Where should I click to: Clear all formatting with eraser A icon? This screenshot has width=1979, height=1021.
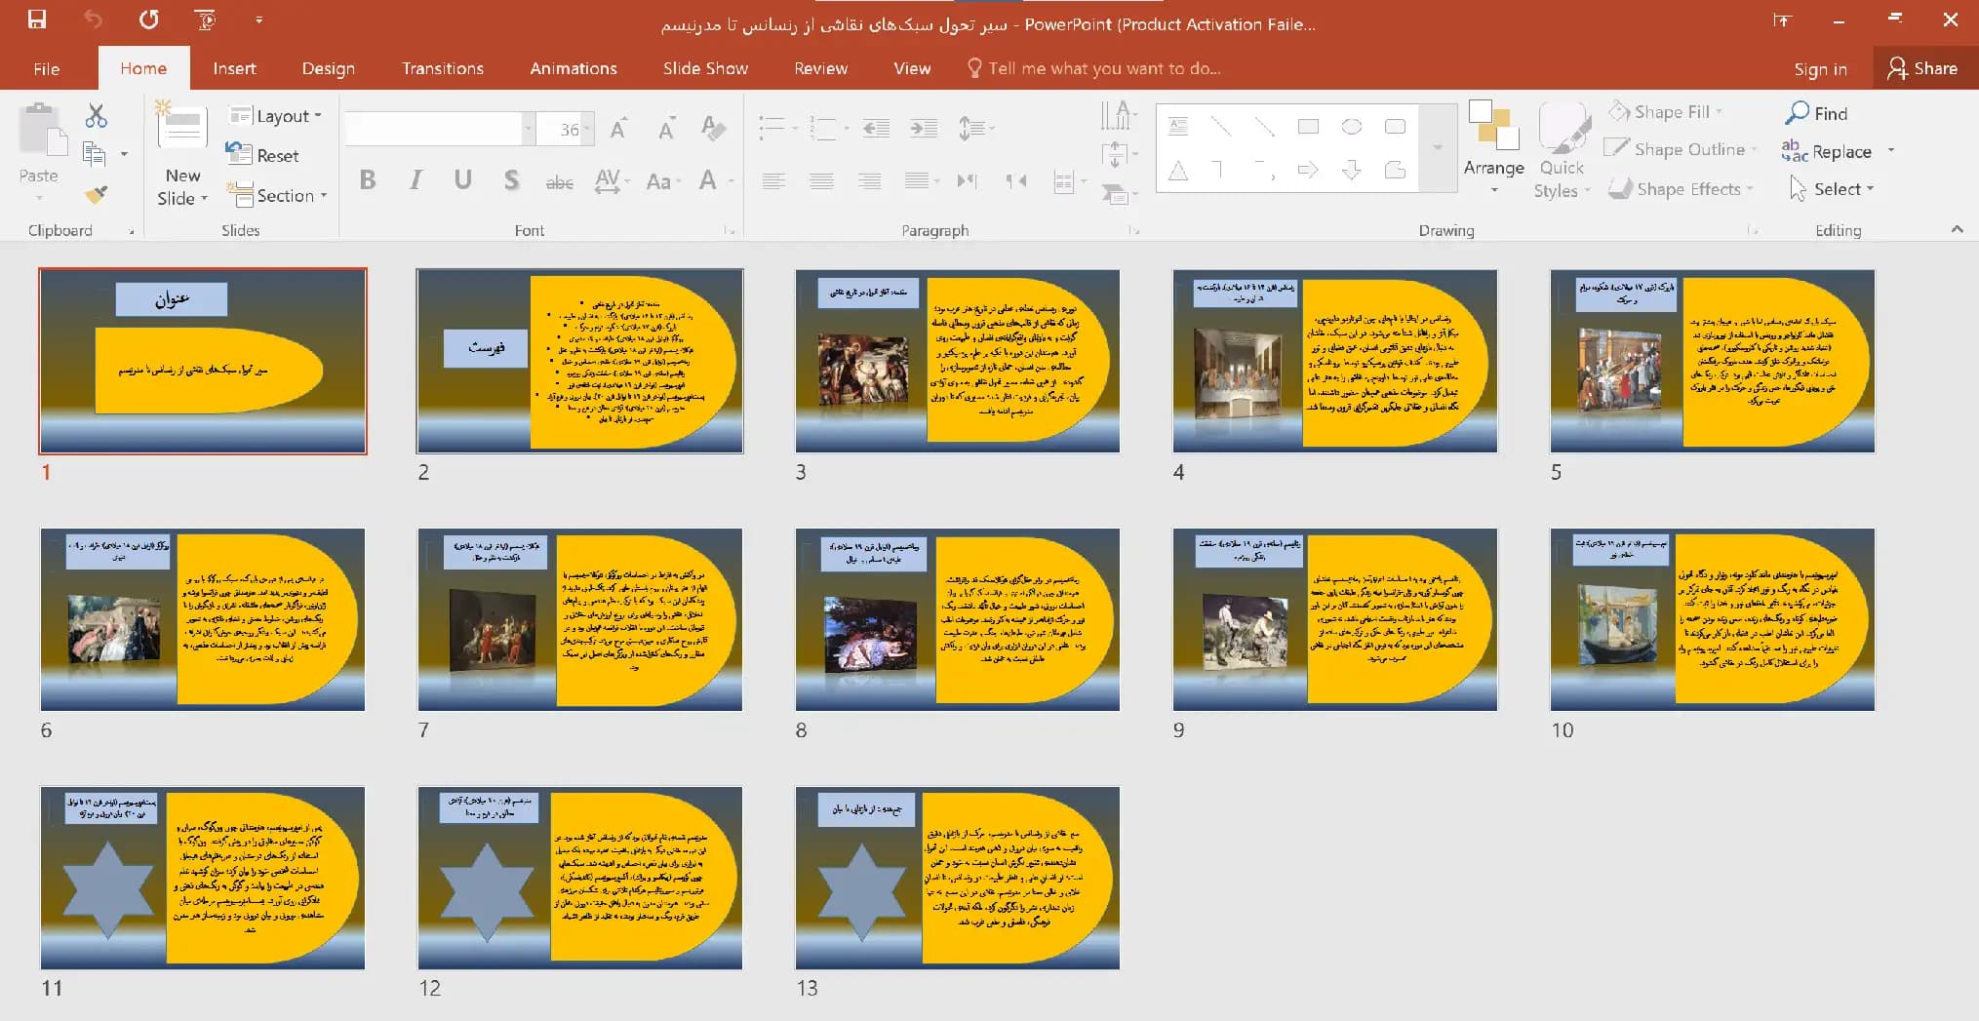click(713, 128)
